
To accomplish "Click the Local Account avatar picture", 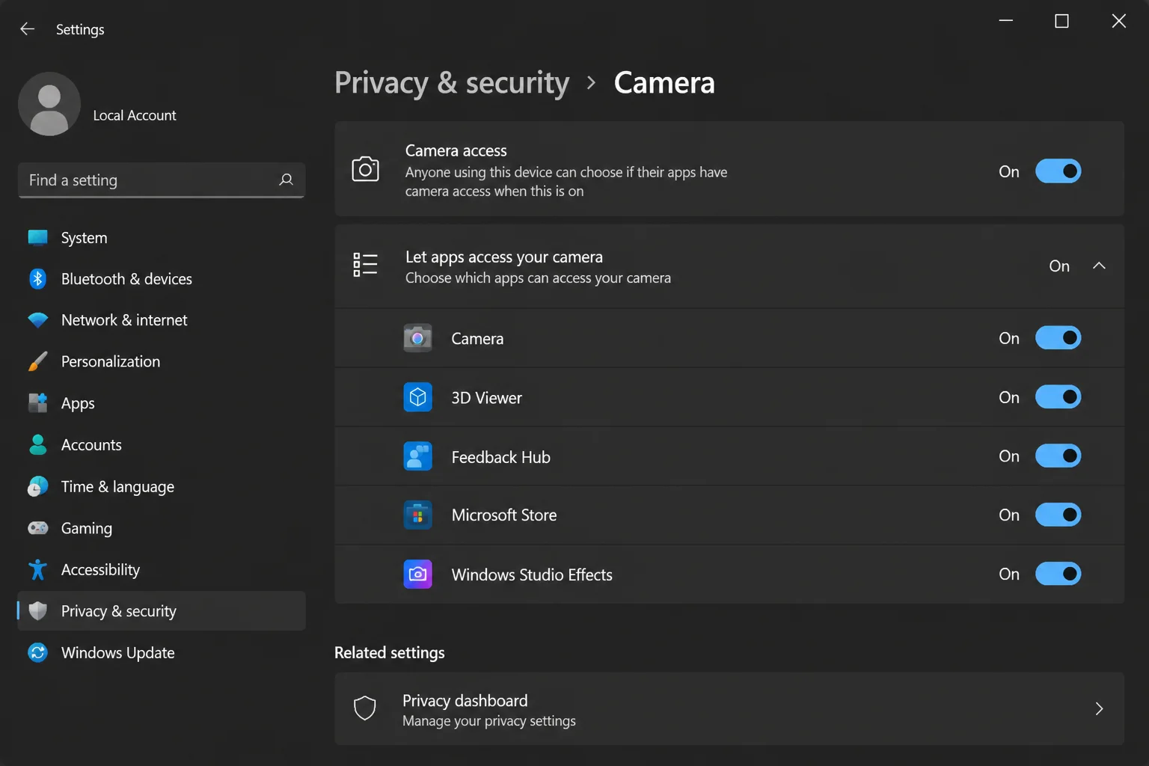I will click(x=49, y=104).
